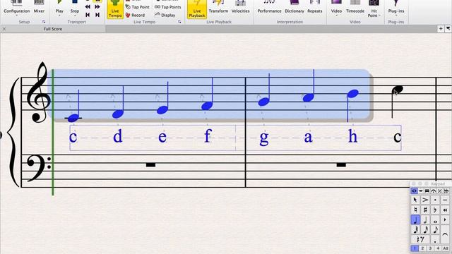Click the right arrow Keypad button

tap(445, 219)
